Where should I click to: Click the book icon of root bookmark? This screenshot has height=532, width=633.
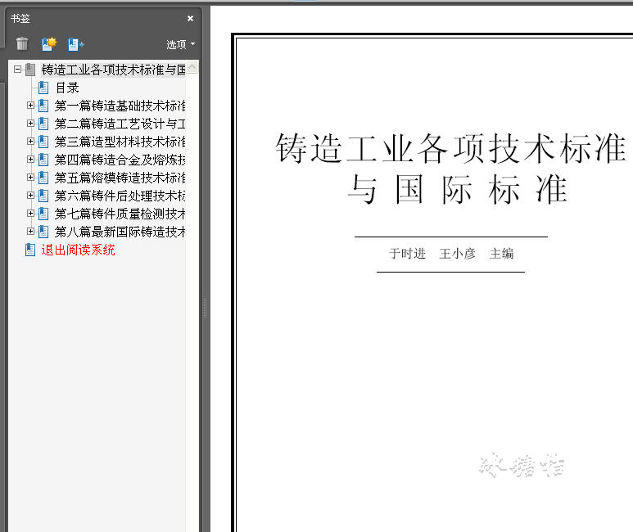point(30,70)
